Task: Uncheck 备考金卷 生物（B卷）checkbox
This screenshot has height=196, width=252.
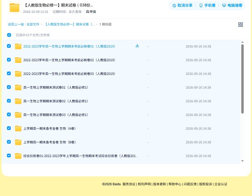Action: pyautogui.click(x=9, y=142)
